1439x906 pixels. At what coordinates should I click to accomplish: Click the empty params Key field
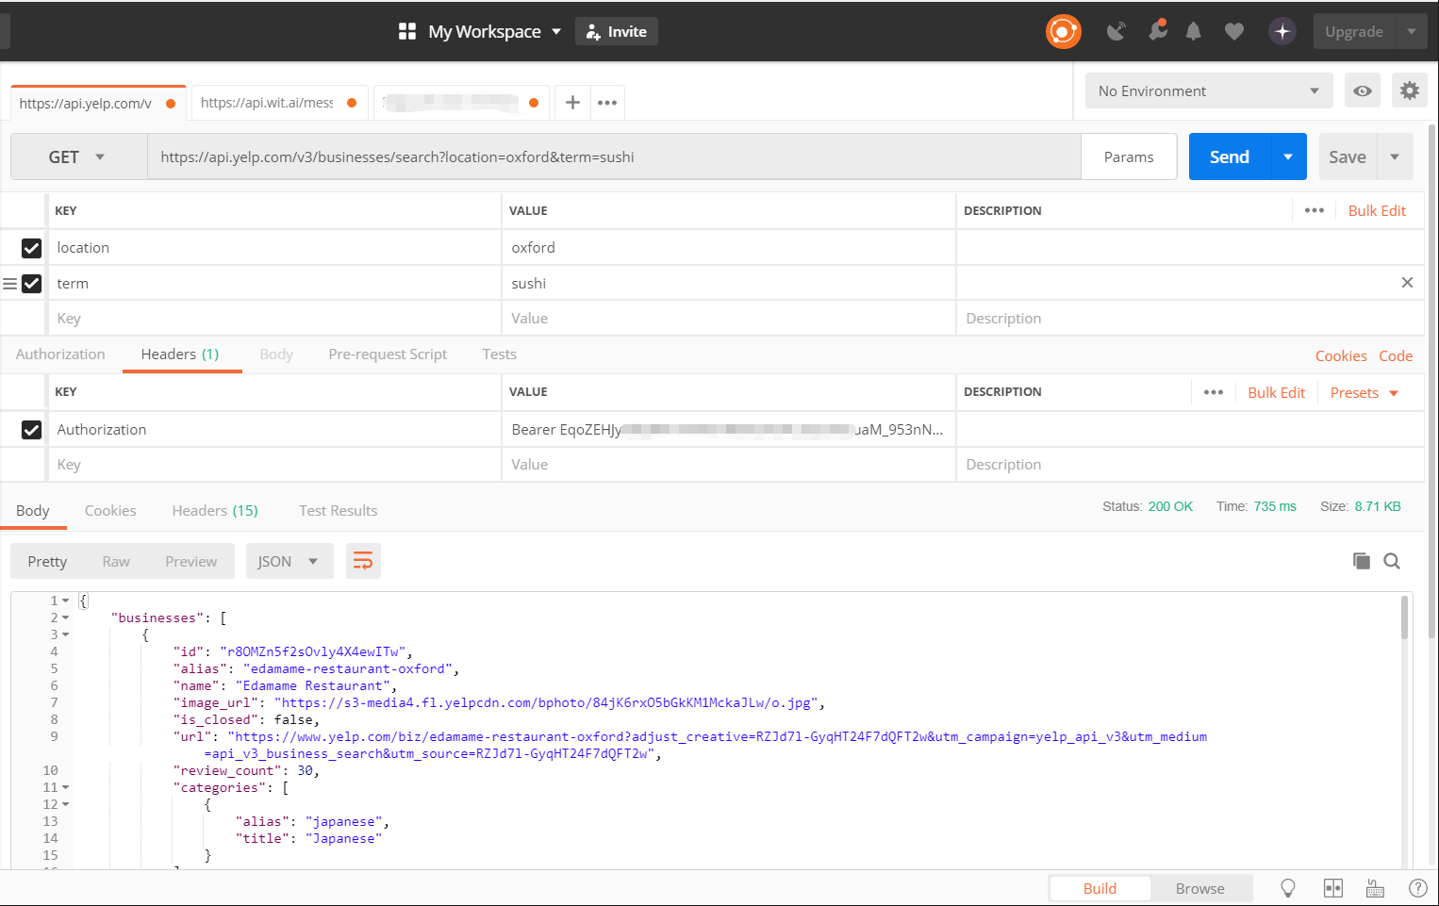point(274,319)
